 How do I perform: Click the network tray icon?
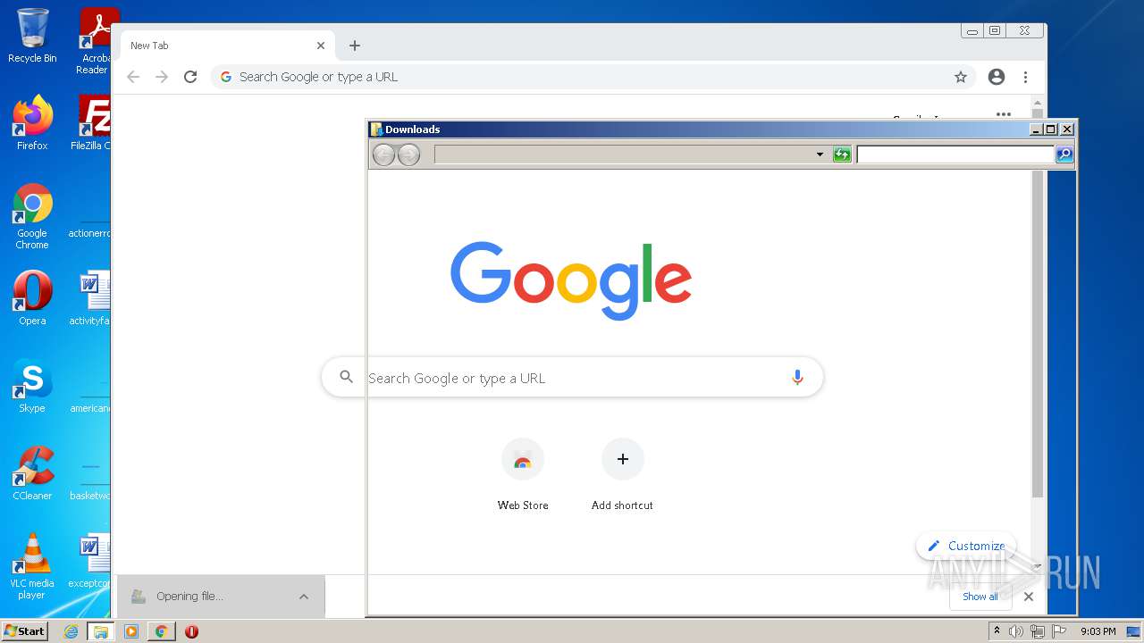tap(1038, 631)
